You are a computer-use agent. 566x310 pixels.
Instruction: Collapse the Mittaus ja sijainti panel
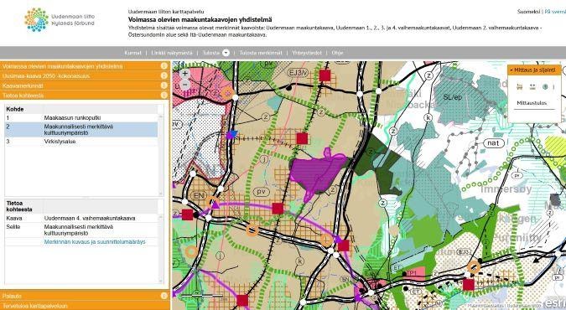pos(534,70)
